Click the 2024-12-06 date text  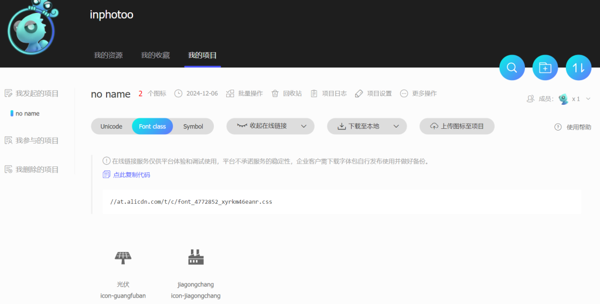point(202,93)
